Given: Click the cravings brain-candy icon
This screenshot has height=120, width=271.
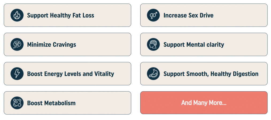Looking at the screenshot, I should coord(17,45).
